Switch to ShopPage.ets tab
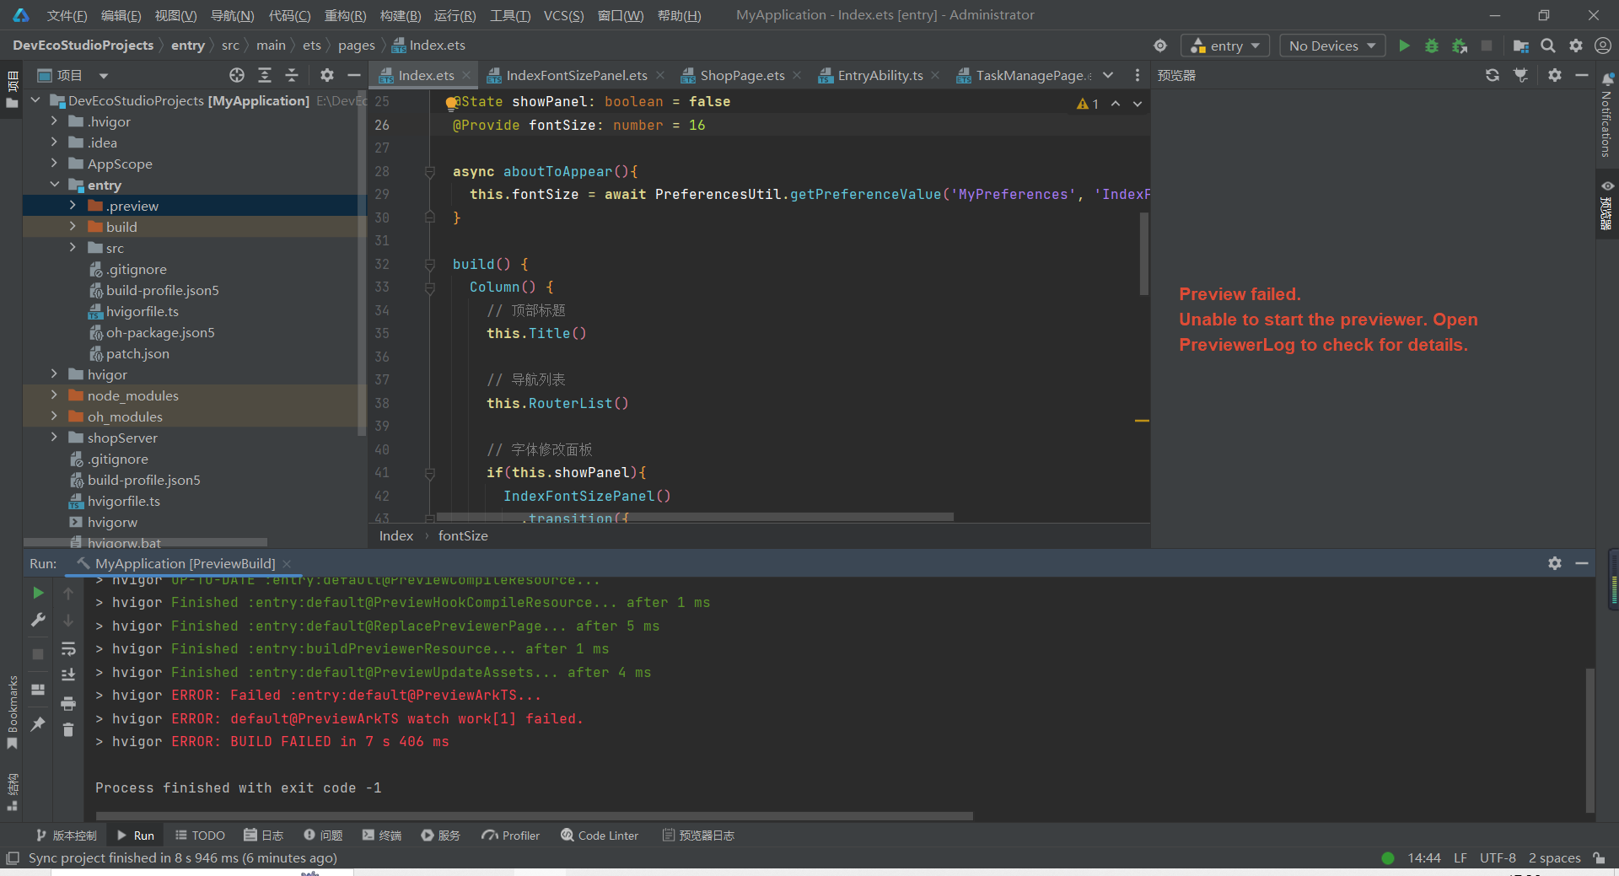The image size is (1619, 876). point(742,75)
